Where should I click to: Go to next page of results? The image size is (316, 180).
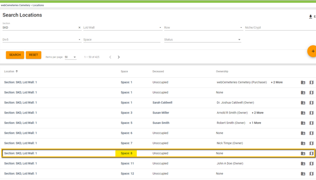[118, 57]
